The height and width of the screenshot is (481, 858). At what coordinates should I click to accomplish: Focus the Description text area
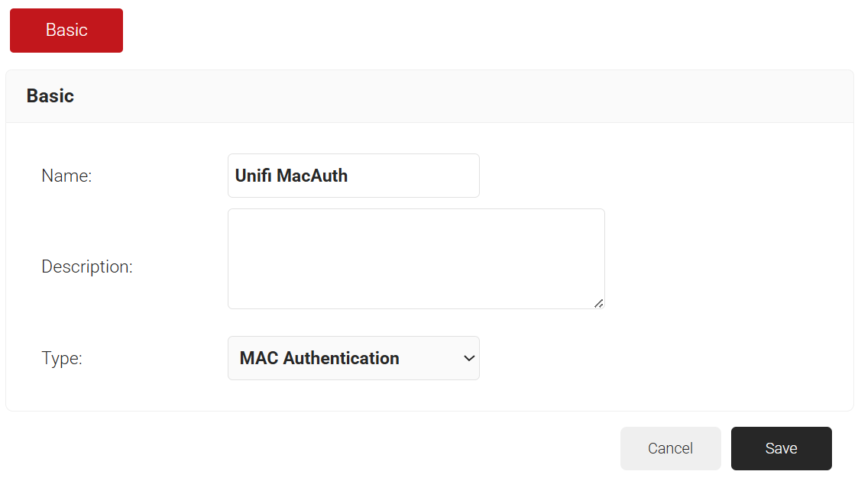416,259
